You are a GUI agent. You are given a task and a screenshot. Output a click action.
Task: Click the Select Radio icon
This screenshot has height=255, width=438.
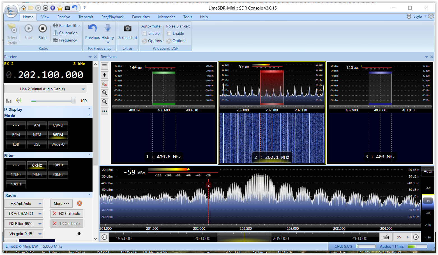12,29
